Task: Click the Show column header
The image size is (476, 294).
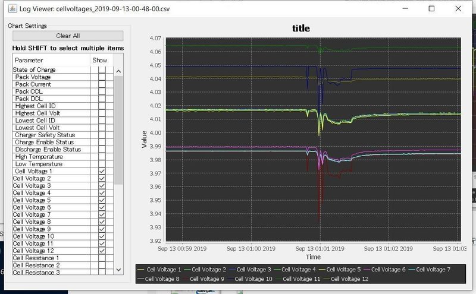Action: 101,60
